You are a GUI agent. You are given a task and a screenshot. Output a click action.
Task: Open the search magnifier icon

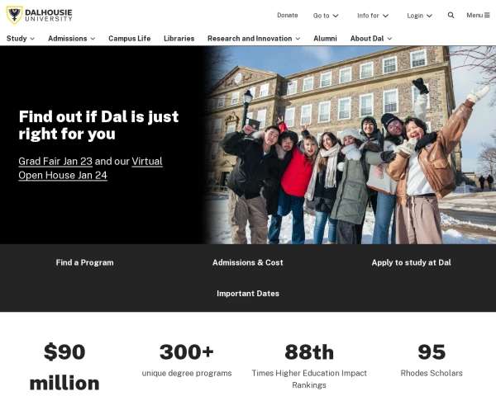coord(451,15)
